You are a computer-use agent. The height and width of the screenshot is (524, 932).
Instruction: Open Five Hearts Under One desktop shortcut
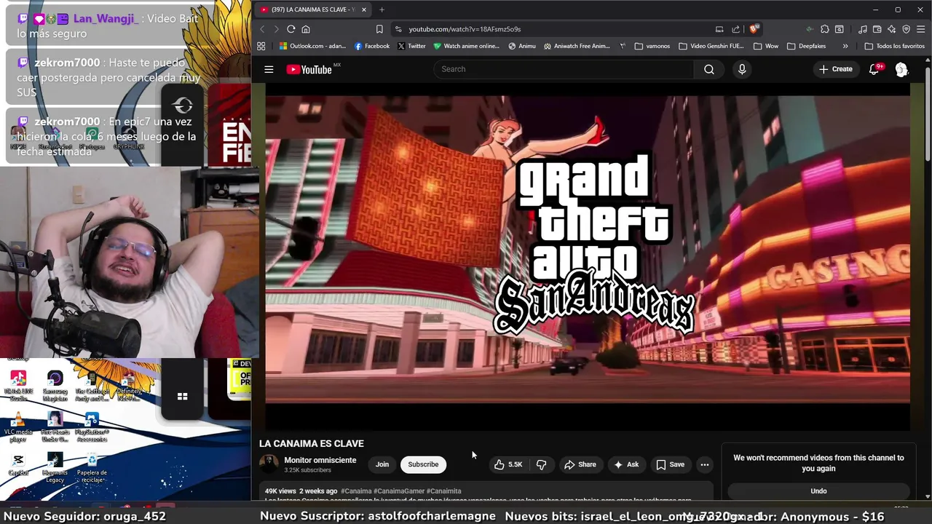55,427
